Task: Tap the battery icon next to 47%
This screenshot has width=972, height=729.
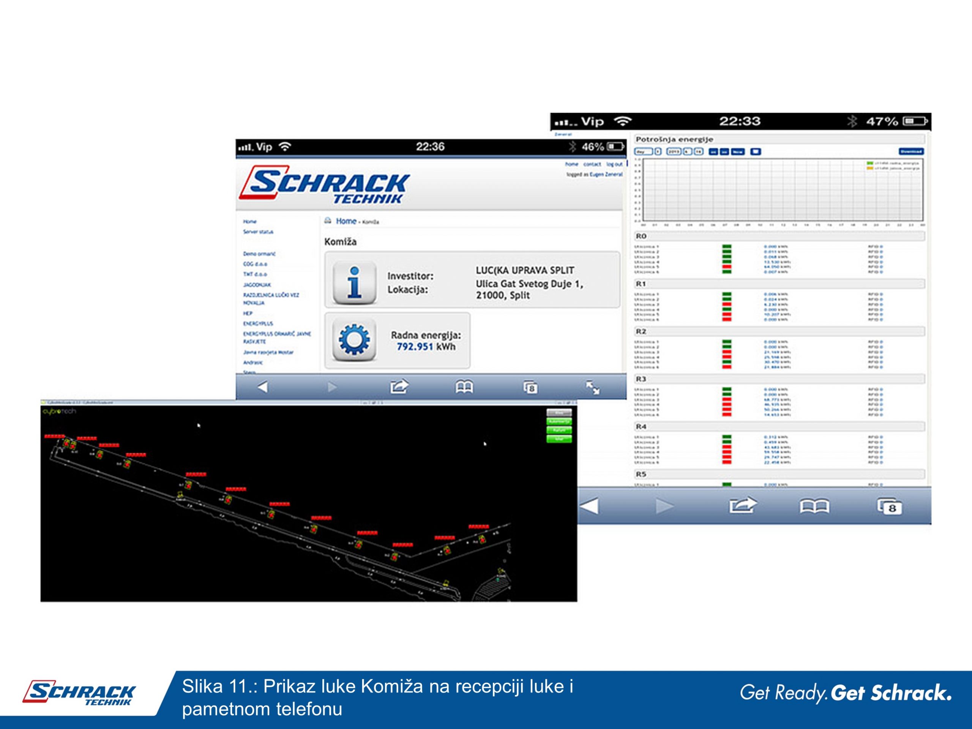Action: tap(915, 121)
